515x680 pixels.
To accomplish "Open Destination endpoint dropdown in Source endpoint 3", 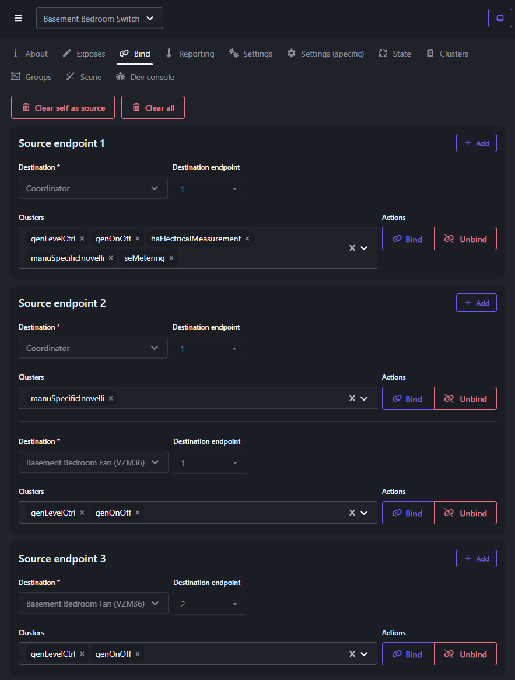I will [x=210, y=604].
